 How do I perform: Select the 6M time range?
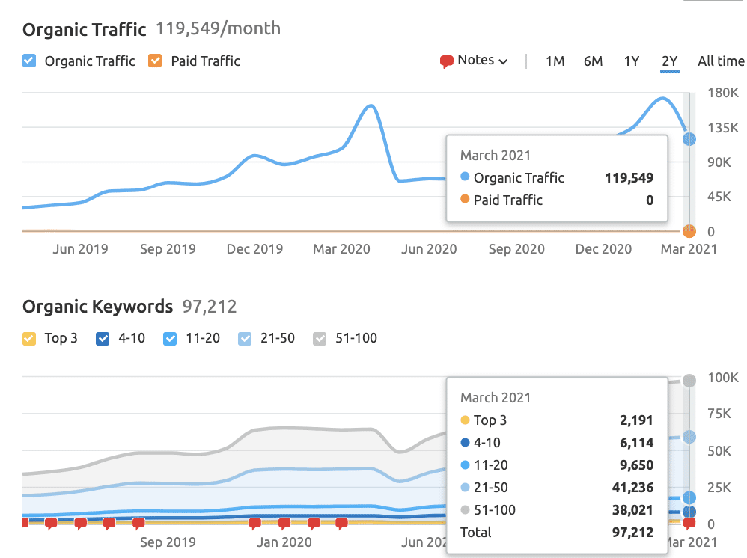pos(593,61)
